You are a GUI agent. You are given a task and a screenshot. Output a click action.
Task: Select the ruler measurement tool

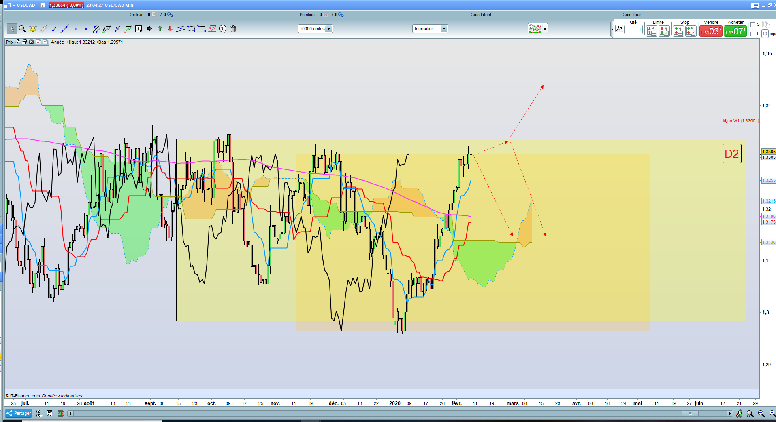click(x=44, y=29)
